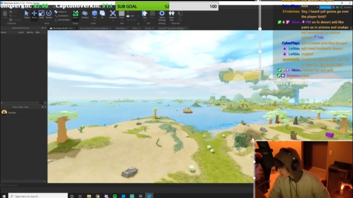Click h1robrines username in chat
The image size is (353, 198).
click(x=291, y=11)
